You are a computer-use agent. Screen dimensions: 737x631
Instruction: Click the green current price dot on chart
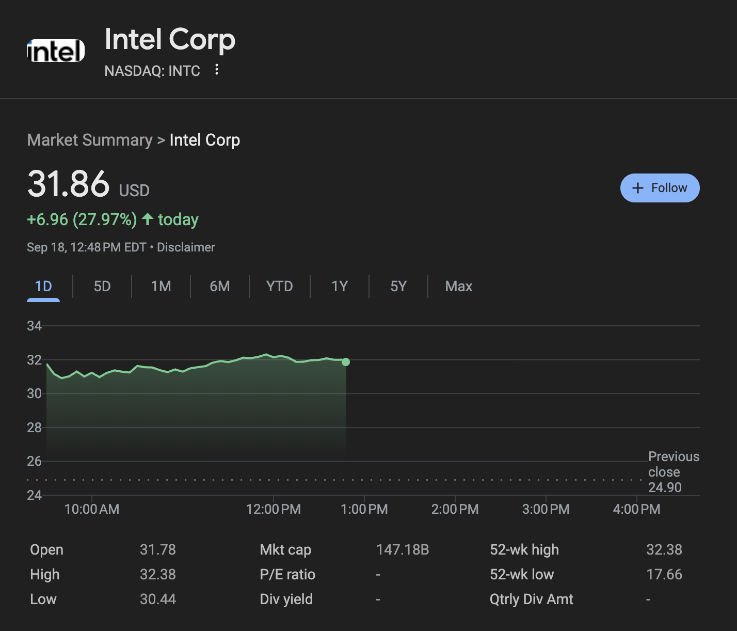(x=346, y=362)
